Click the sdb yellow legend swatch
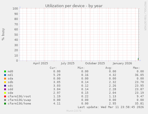148x114 pixels. click(x=5, y=82)
